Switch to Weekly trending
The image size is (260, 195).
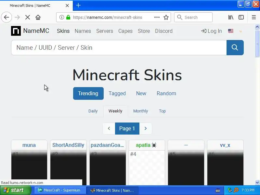coord(115,111)
